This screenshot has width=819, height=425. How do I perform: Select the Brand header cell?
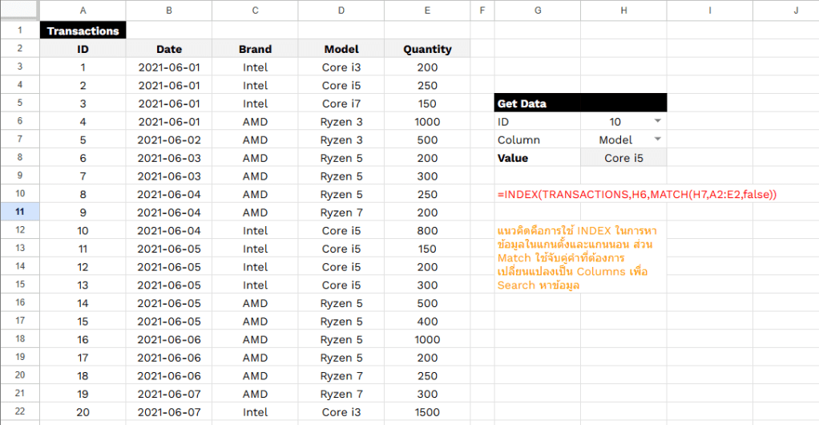click(x=255, y=49)
